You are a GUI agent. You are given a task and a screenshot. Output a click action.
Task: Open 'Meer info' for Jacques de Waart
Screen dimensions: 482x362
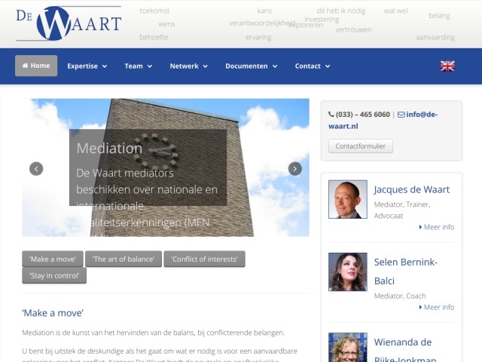437,227
